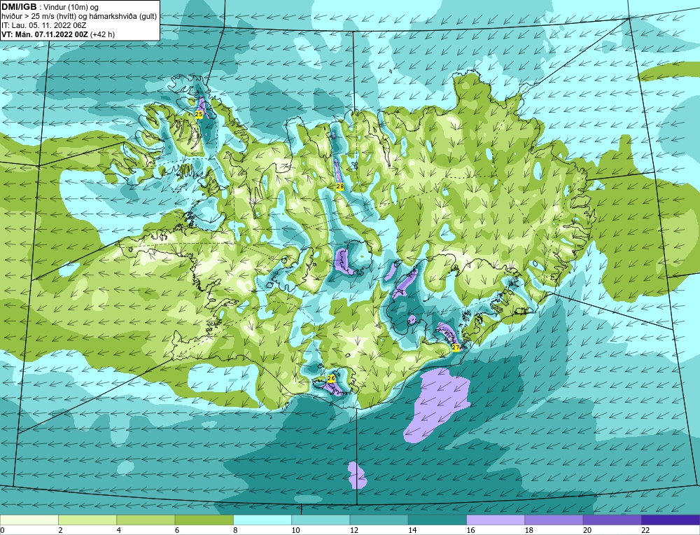700x535 pixels.
Task: Click the 'IT: Lau. 05. 11. 2022 06Z' line
Action: click(43, 25)
